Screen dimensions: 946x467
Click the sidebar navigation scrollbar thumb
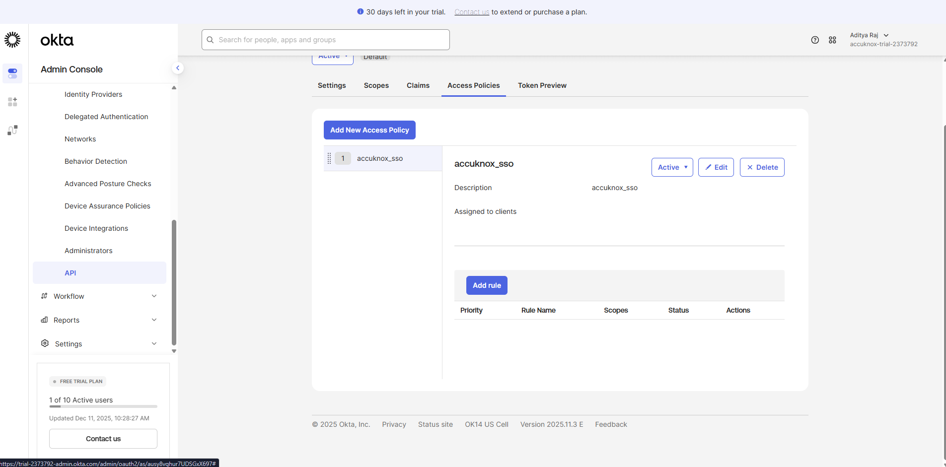pos(174,282)
